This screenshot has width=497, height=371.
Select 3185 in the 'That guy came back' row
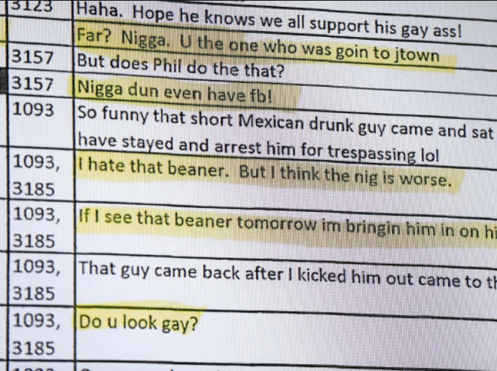(34, 293)
